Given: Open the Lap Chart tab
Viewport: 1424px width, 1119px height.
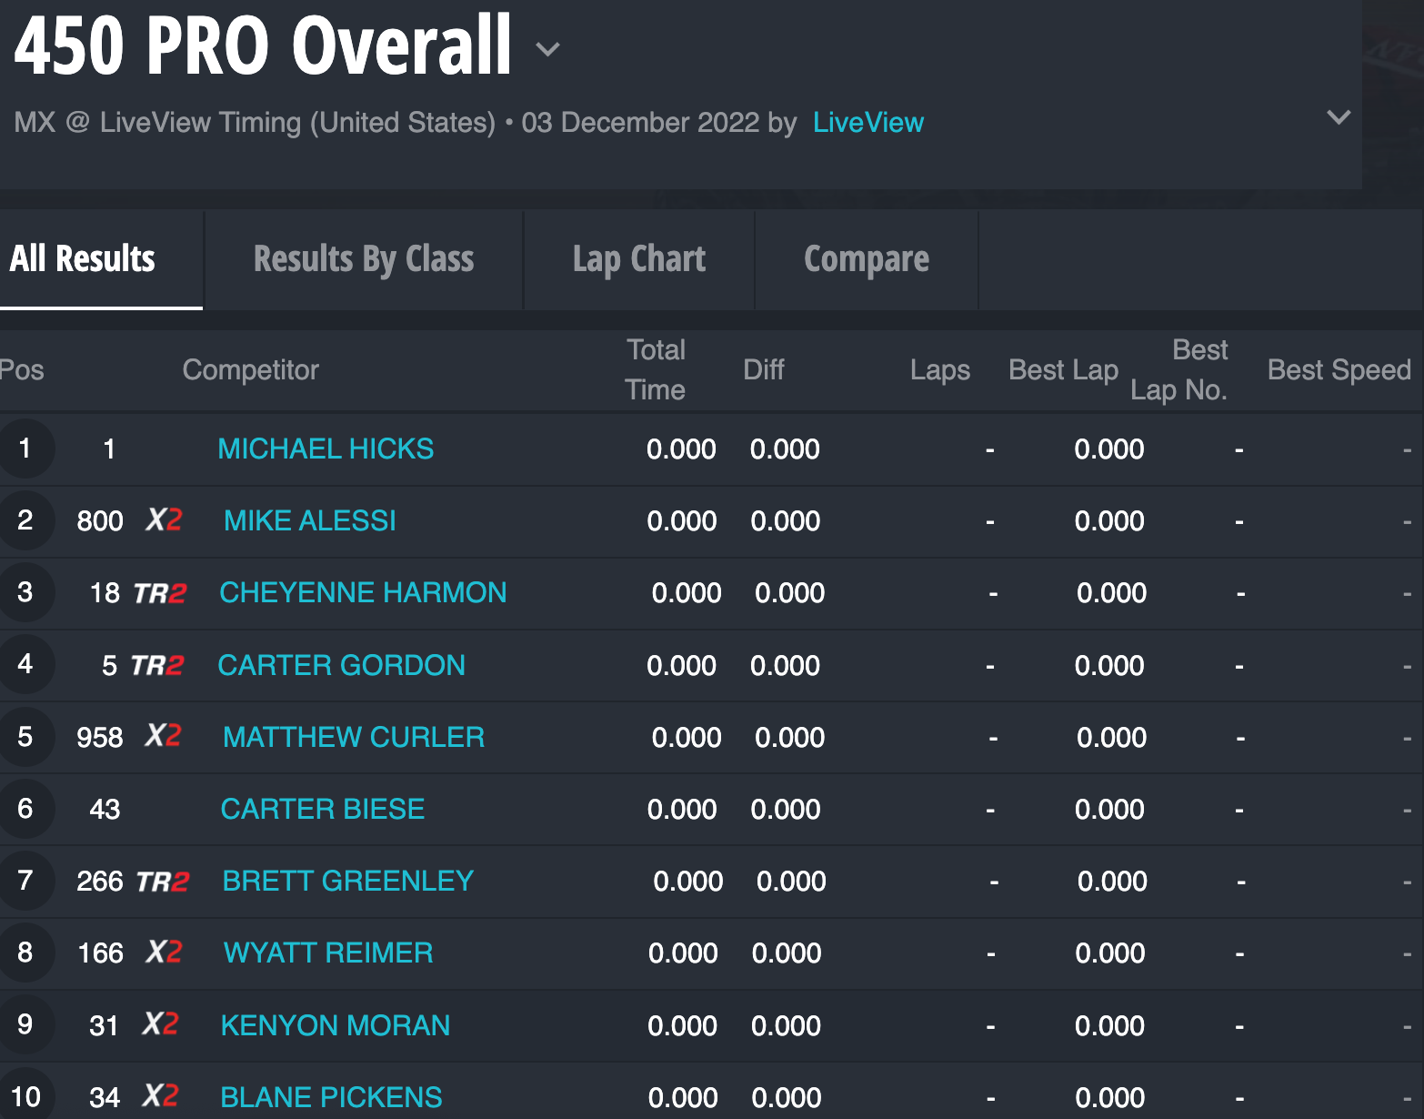Looking at the screenshot, I should coord(638,259).
